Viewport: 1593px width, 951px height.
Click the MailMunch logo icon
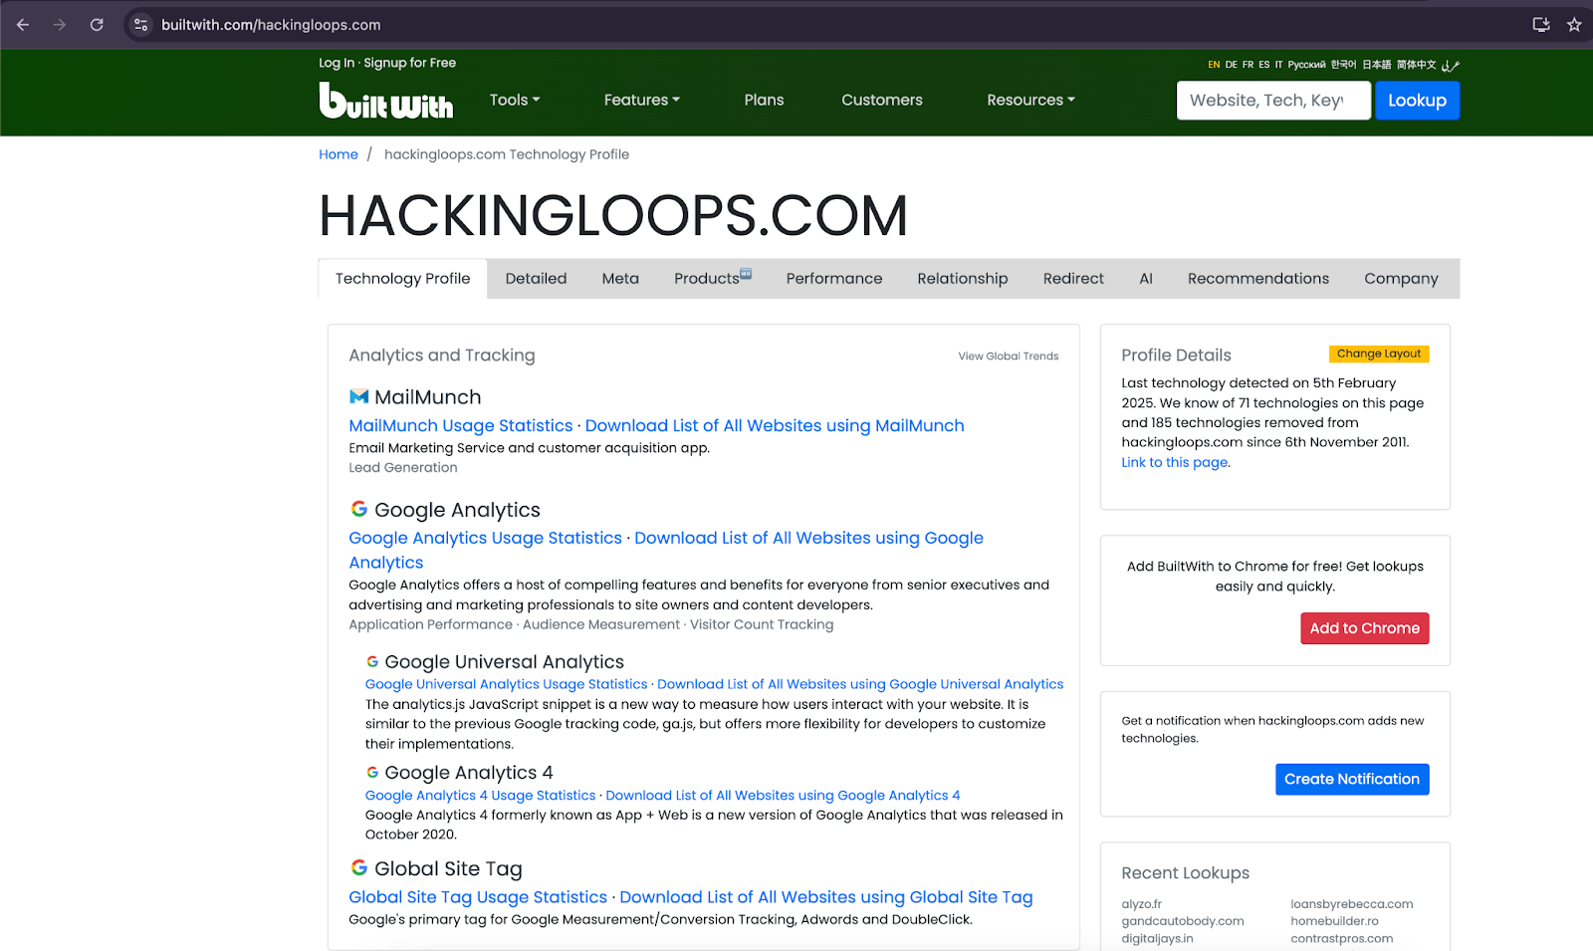[359, 397]
